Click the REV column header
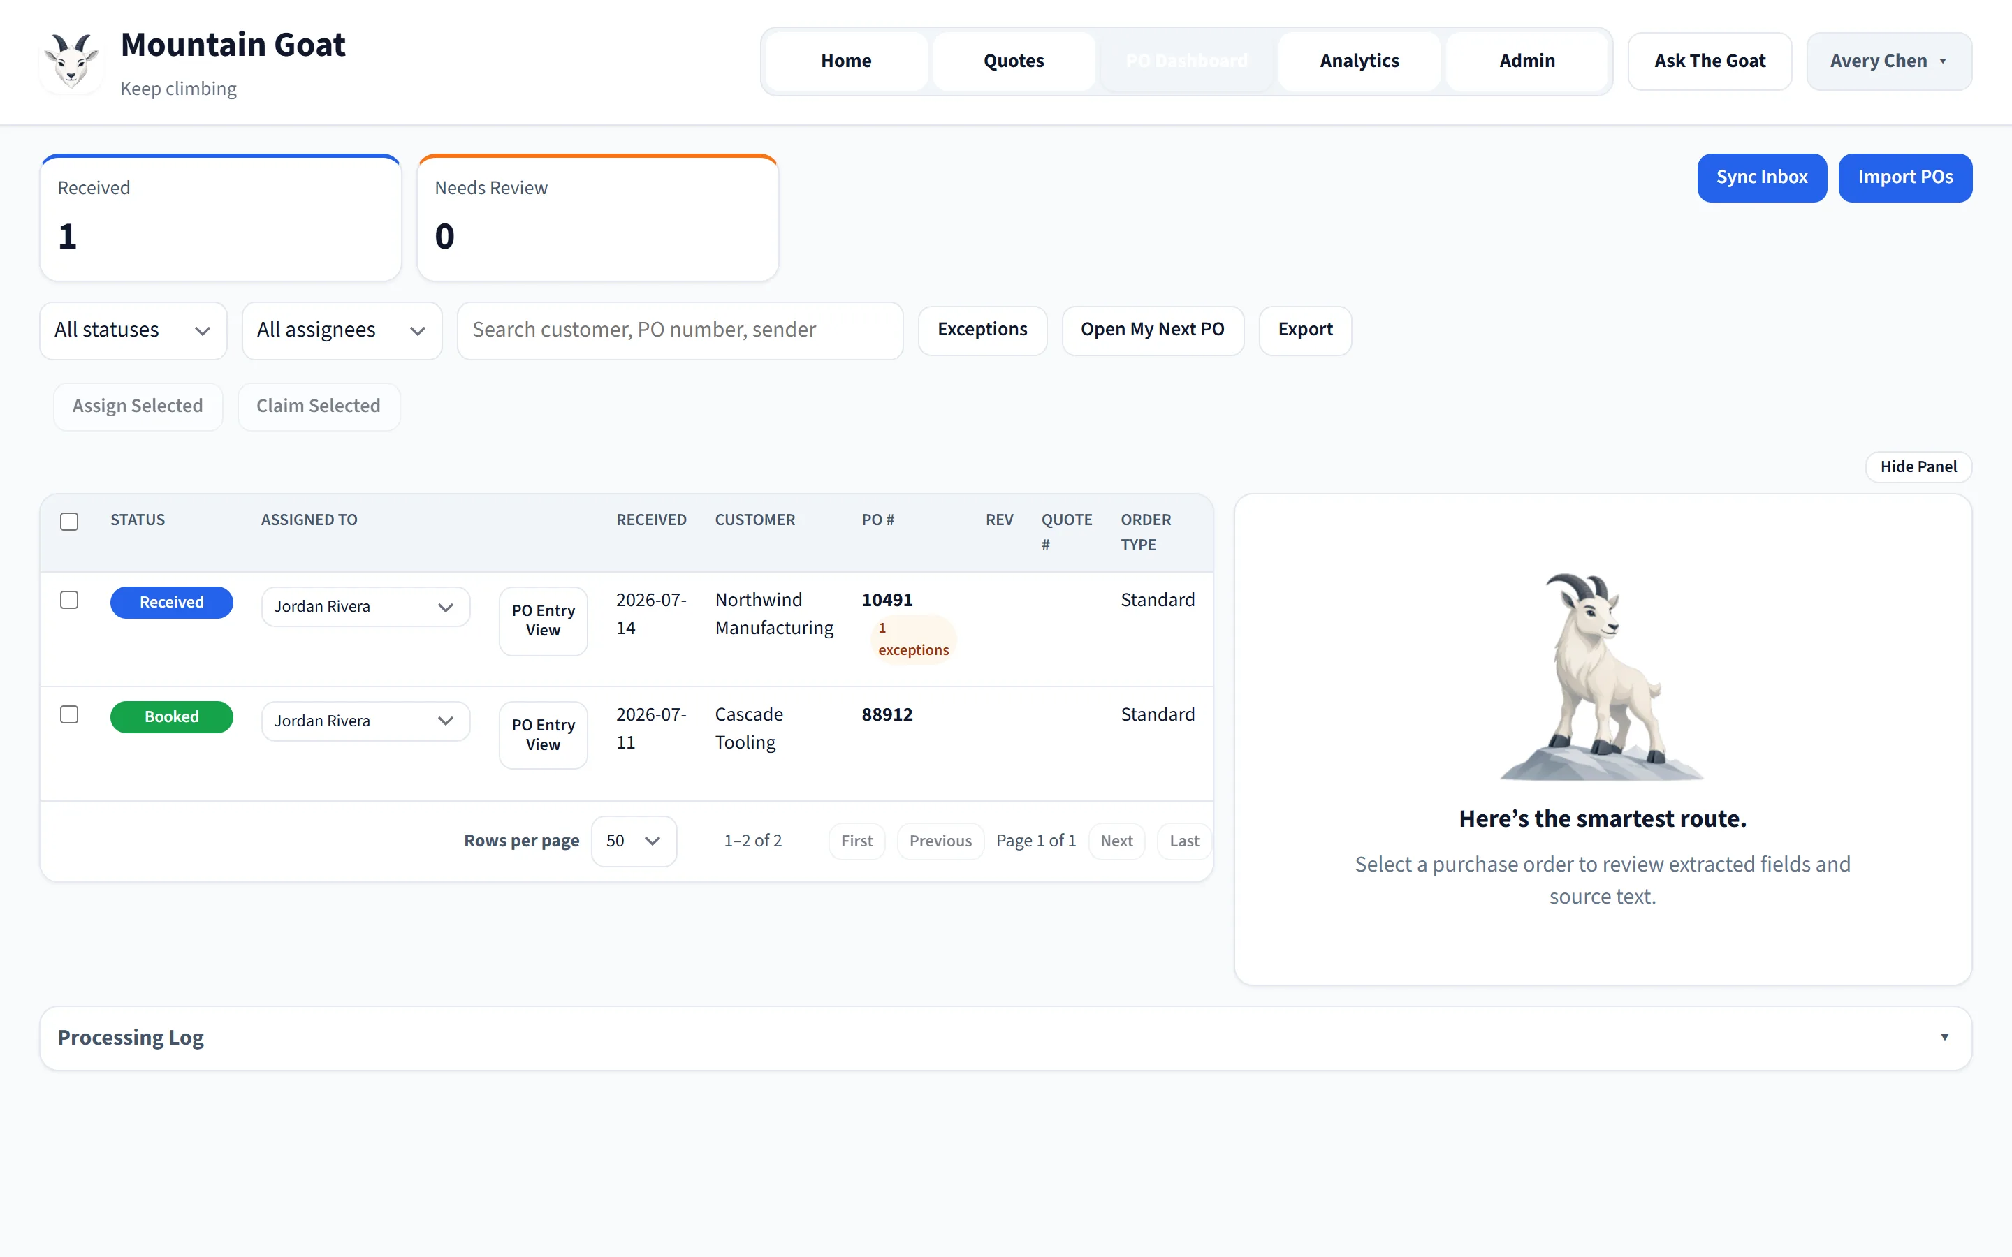This screenshot has width=2012, height=1257. click(x=999, y=520)
